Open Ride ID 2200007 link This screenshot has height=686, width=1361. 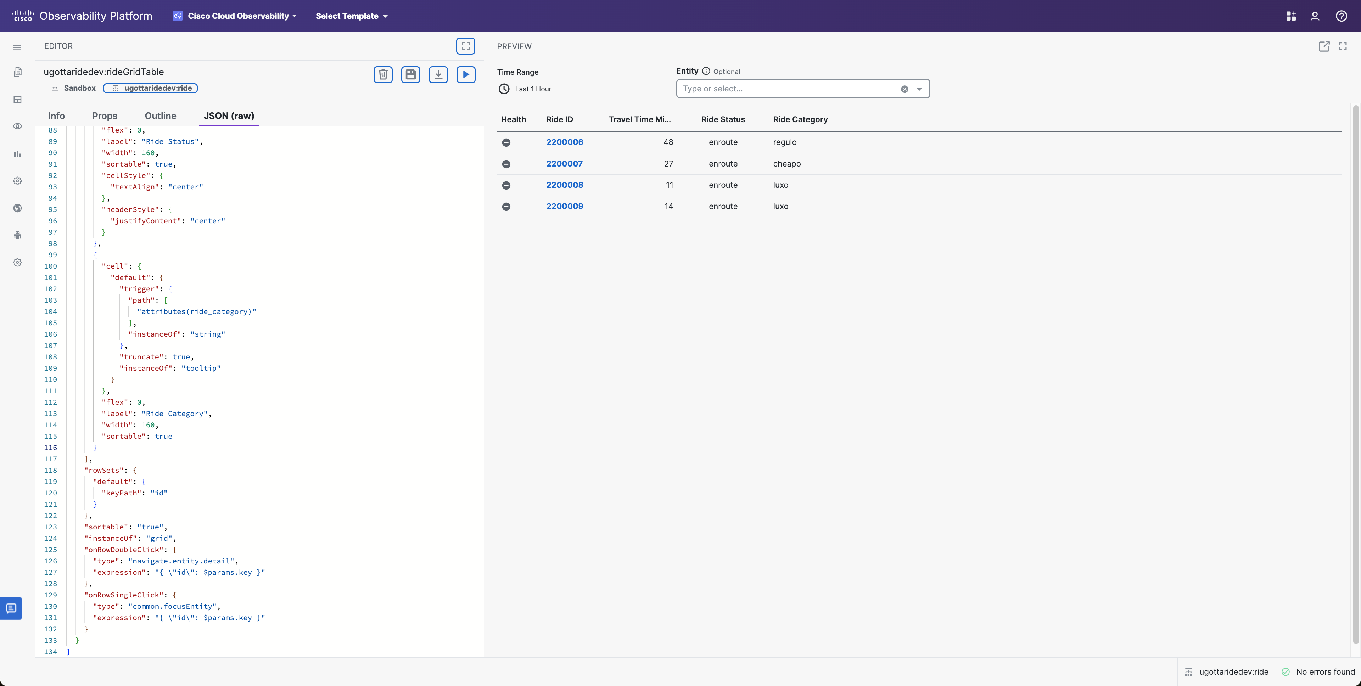point(564,164)
